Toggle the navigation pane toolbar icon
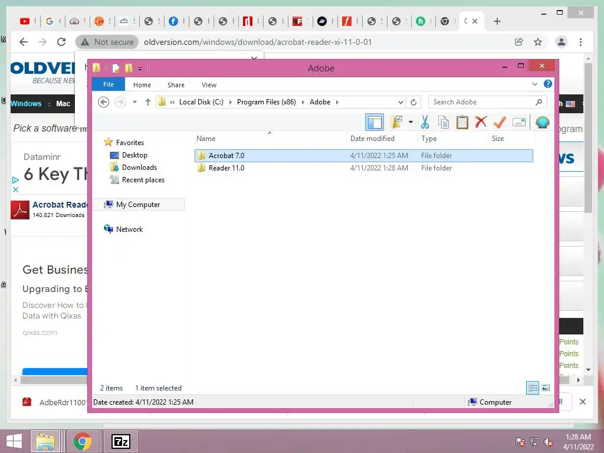The image size is (604, 453). tap(374, 123)
